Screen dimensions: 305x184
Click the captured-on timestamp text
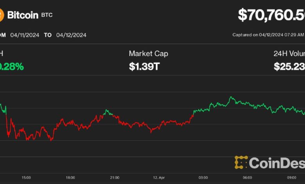pos(268,35)
